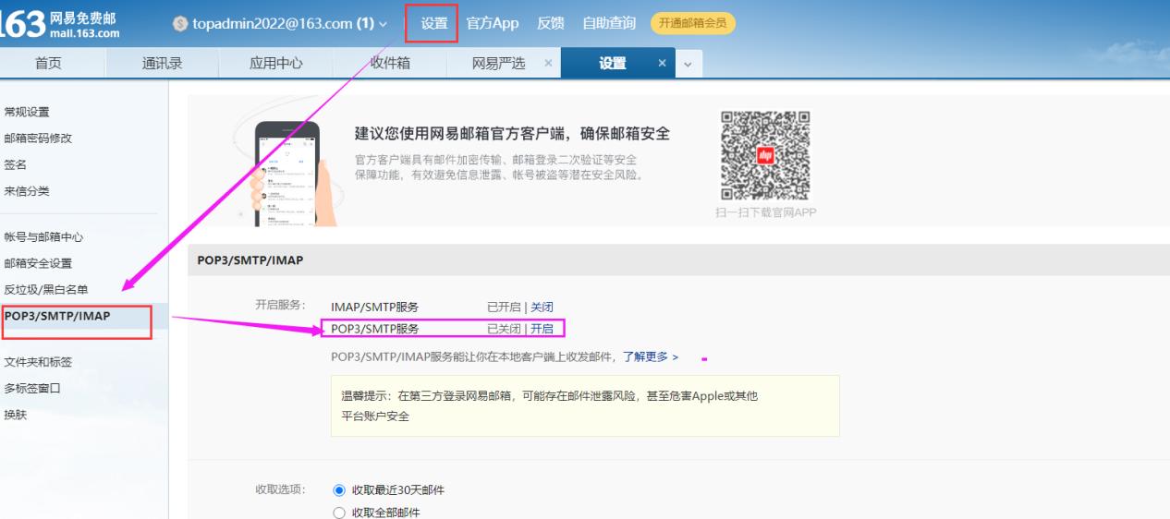
Task: Close the 设置 tab
Action: click(661, 64)
